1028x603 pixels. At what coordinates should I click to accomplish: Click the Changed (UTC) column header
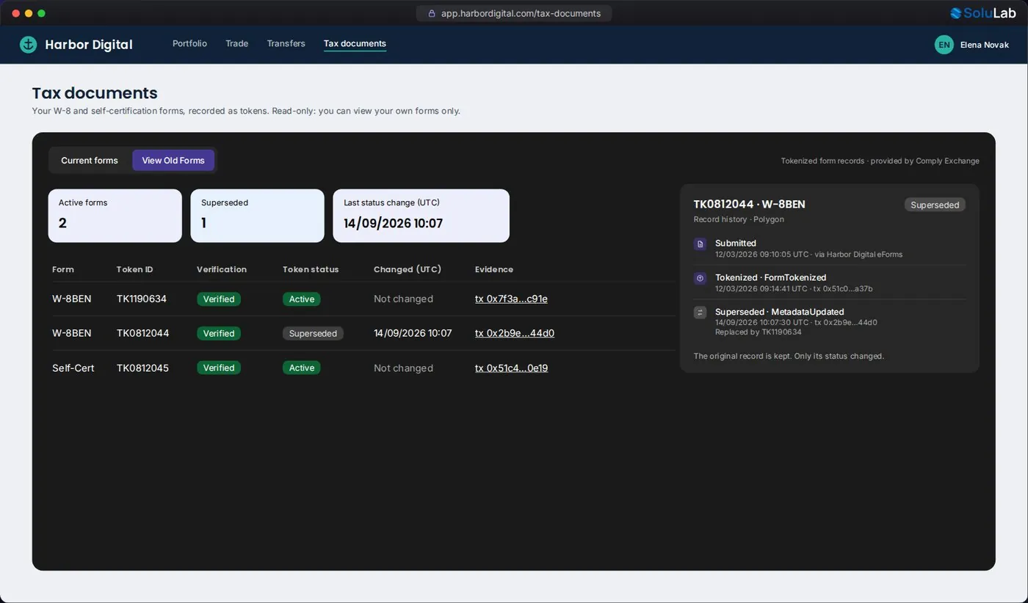click(408, 269)
